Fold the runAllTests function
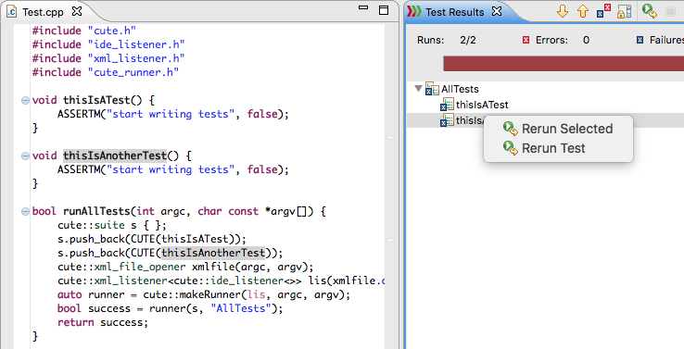Screen dimensions: 684x349 point(25,212)
